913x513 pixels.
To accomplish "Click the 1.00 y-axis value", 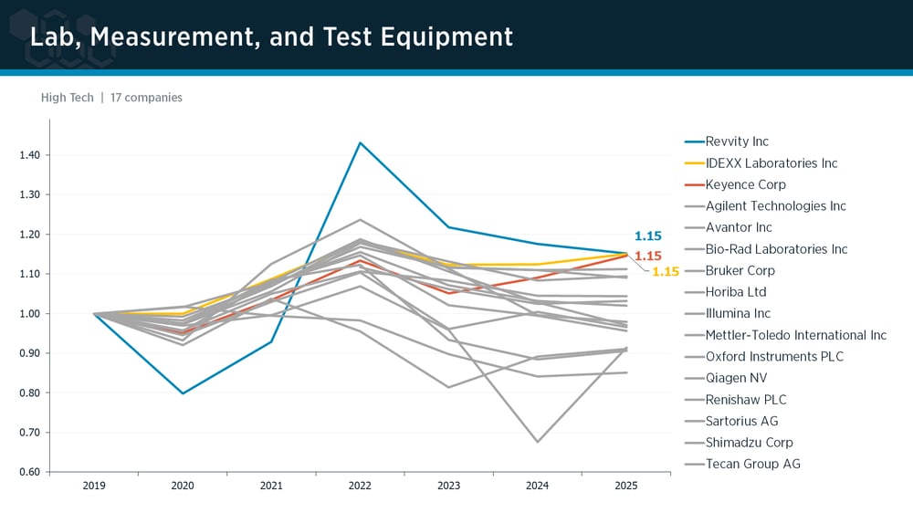I will [x=30, y=313].
